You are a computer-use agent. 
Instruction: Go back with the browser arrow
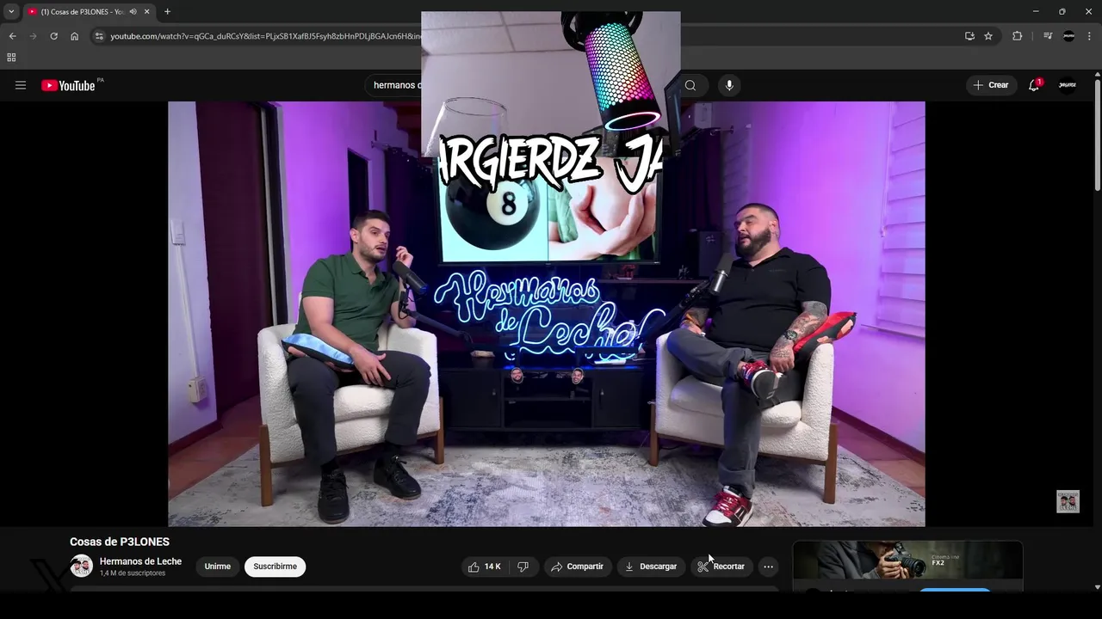[x=12, y=36]
